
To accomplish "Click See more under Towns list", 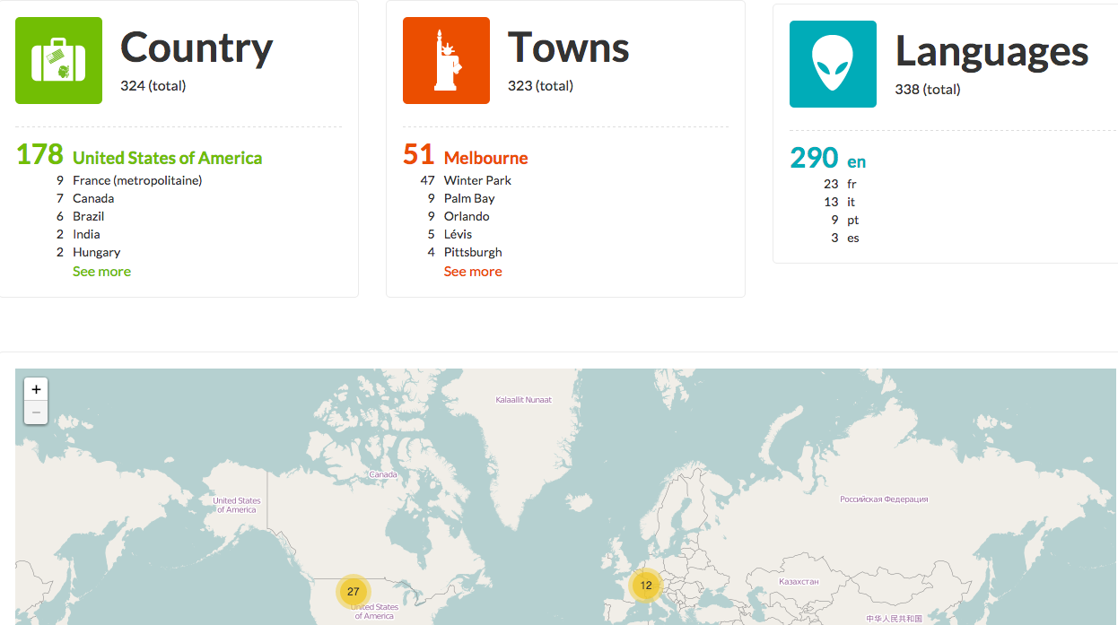I will coord(473,272).
